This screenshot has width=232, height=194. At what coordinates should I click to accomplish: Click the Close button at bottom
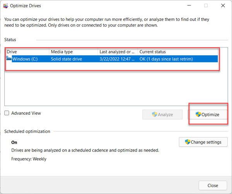click(213, 185)
